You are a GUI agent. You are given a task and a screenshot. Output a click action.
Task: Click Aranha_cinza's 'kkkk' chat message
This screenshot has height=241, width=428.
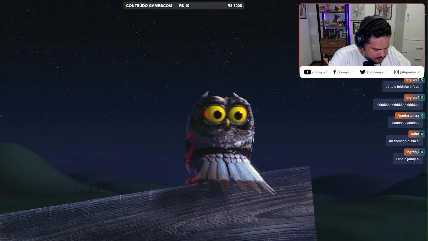tap(405, 123)
